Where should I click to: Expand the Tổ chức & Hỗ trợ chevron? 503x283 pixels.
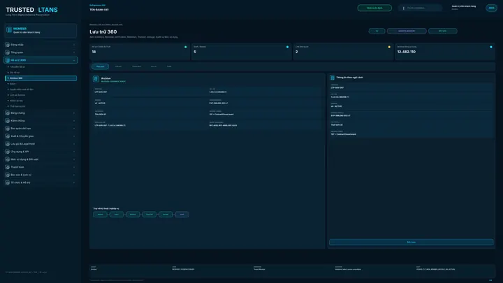pyautogui.click(x=74, y=182)
